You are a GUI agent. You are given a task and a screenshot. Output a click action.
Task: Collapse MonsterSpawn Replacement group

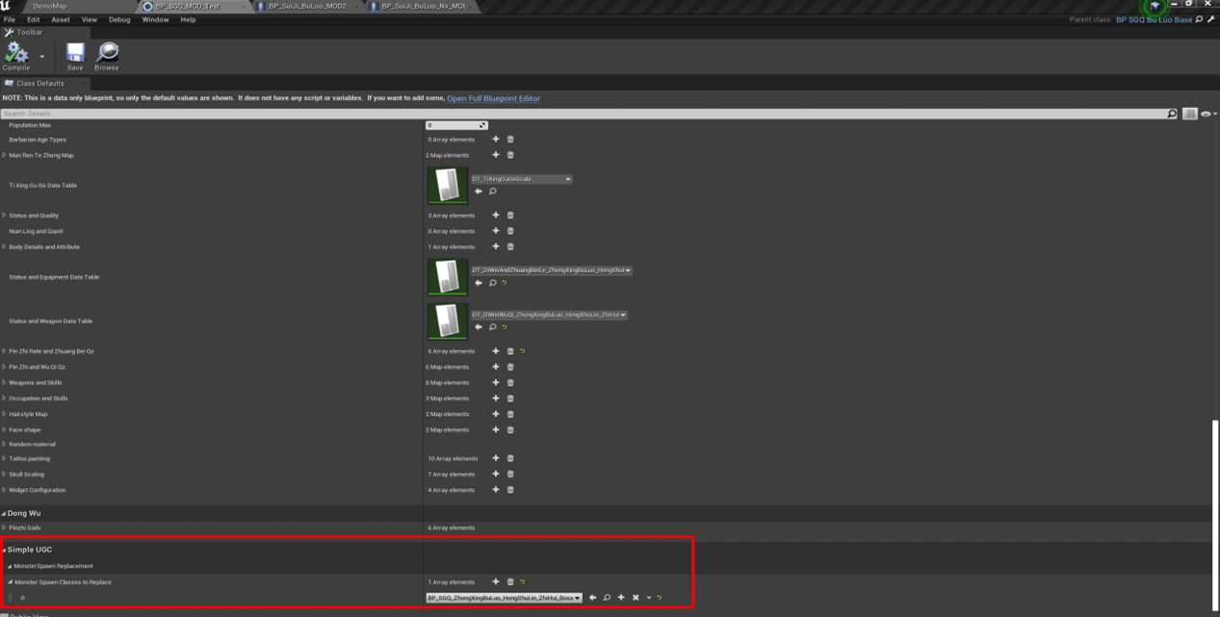(10, 567)
